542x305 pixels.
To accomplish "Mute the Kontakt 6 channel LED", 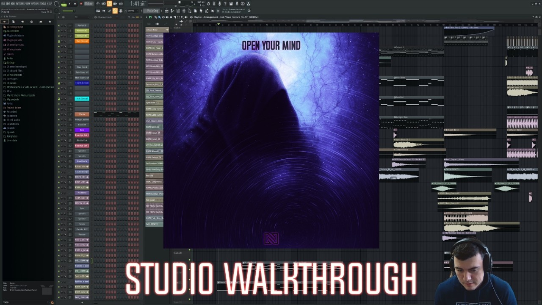I will coord(59,25).
